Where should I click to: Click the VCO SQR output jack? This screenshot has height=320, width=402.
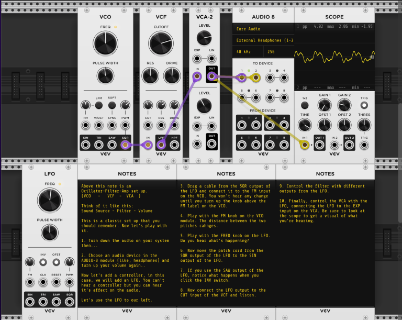[125, 145]
